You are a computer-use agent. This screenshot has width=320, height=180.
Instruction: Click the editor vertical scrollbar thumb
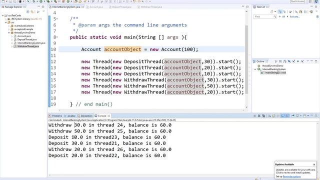click(246, 59)
